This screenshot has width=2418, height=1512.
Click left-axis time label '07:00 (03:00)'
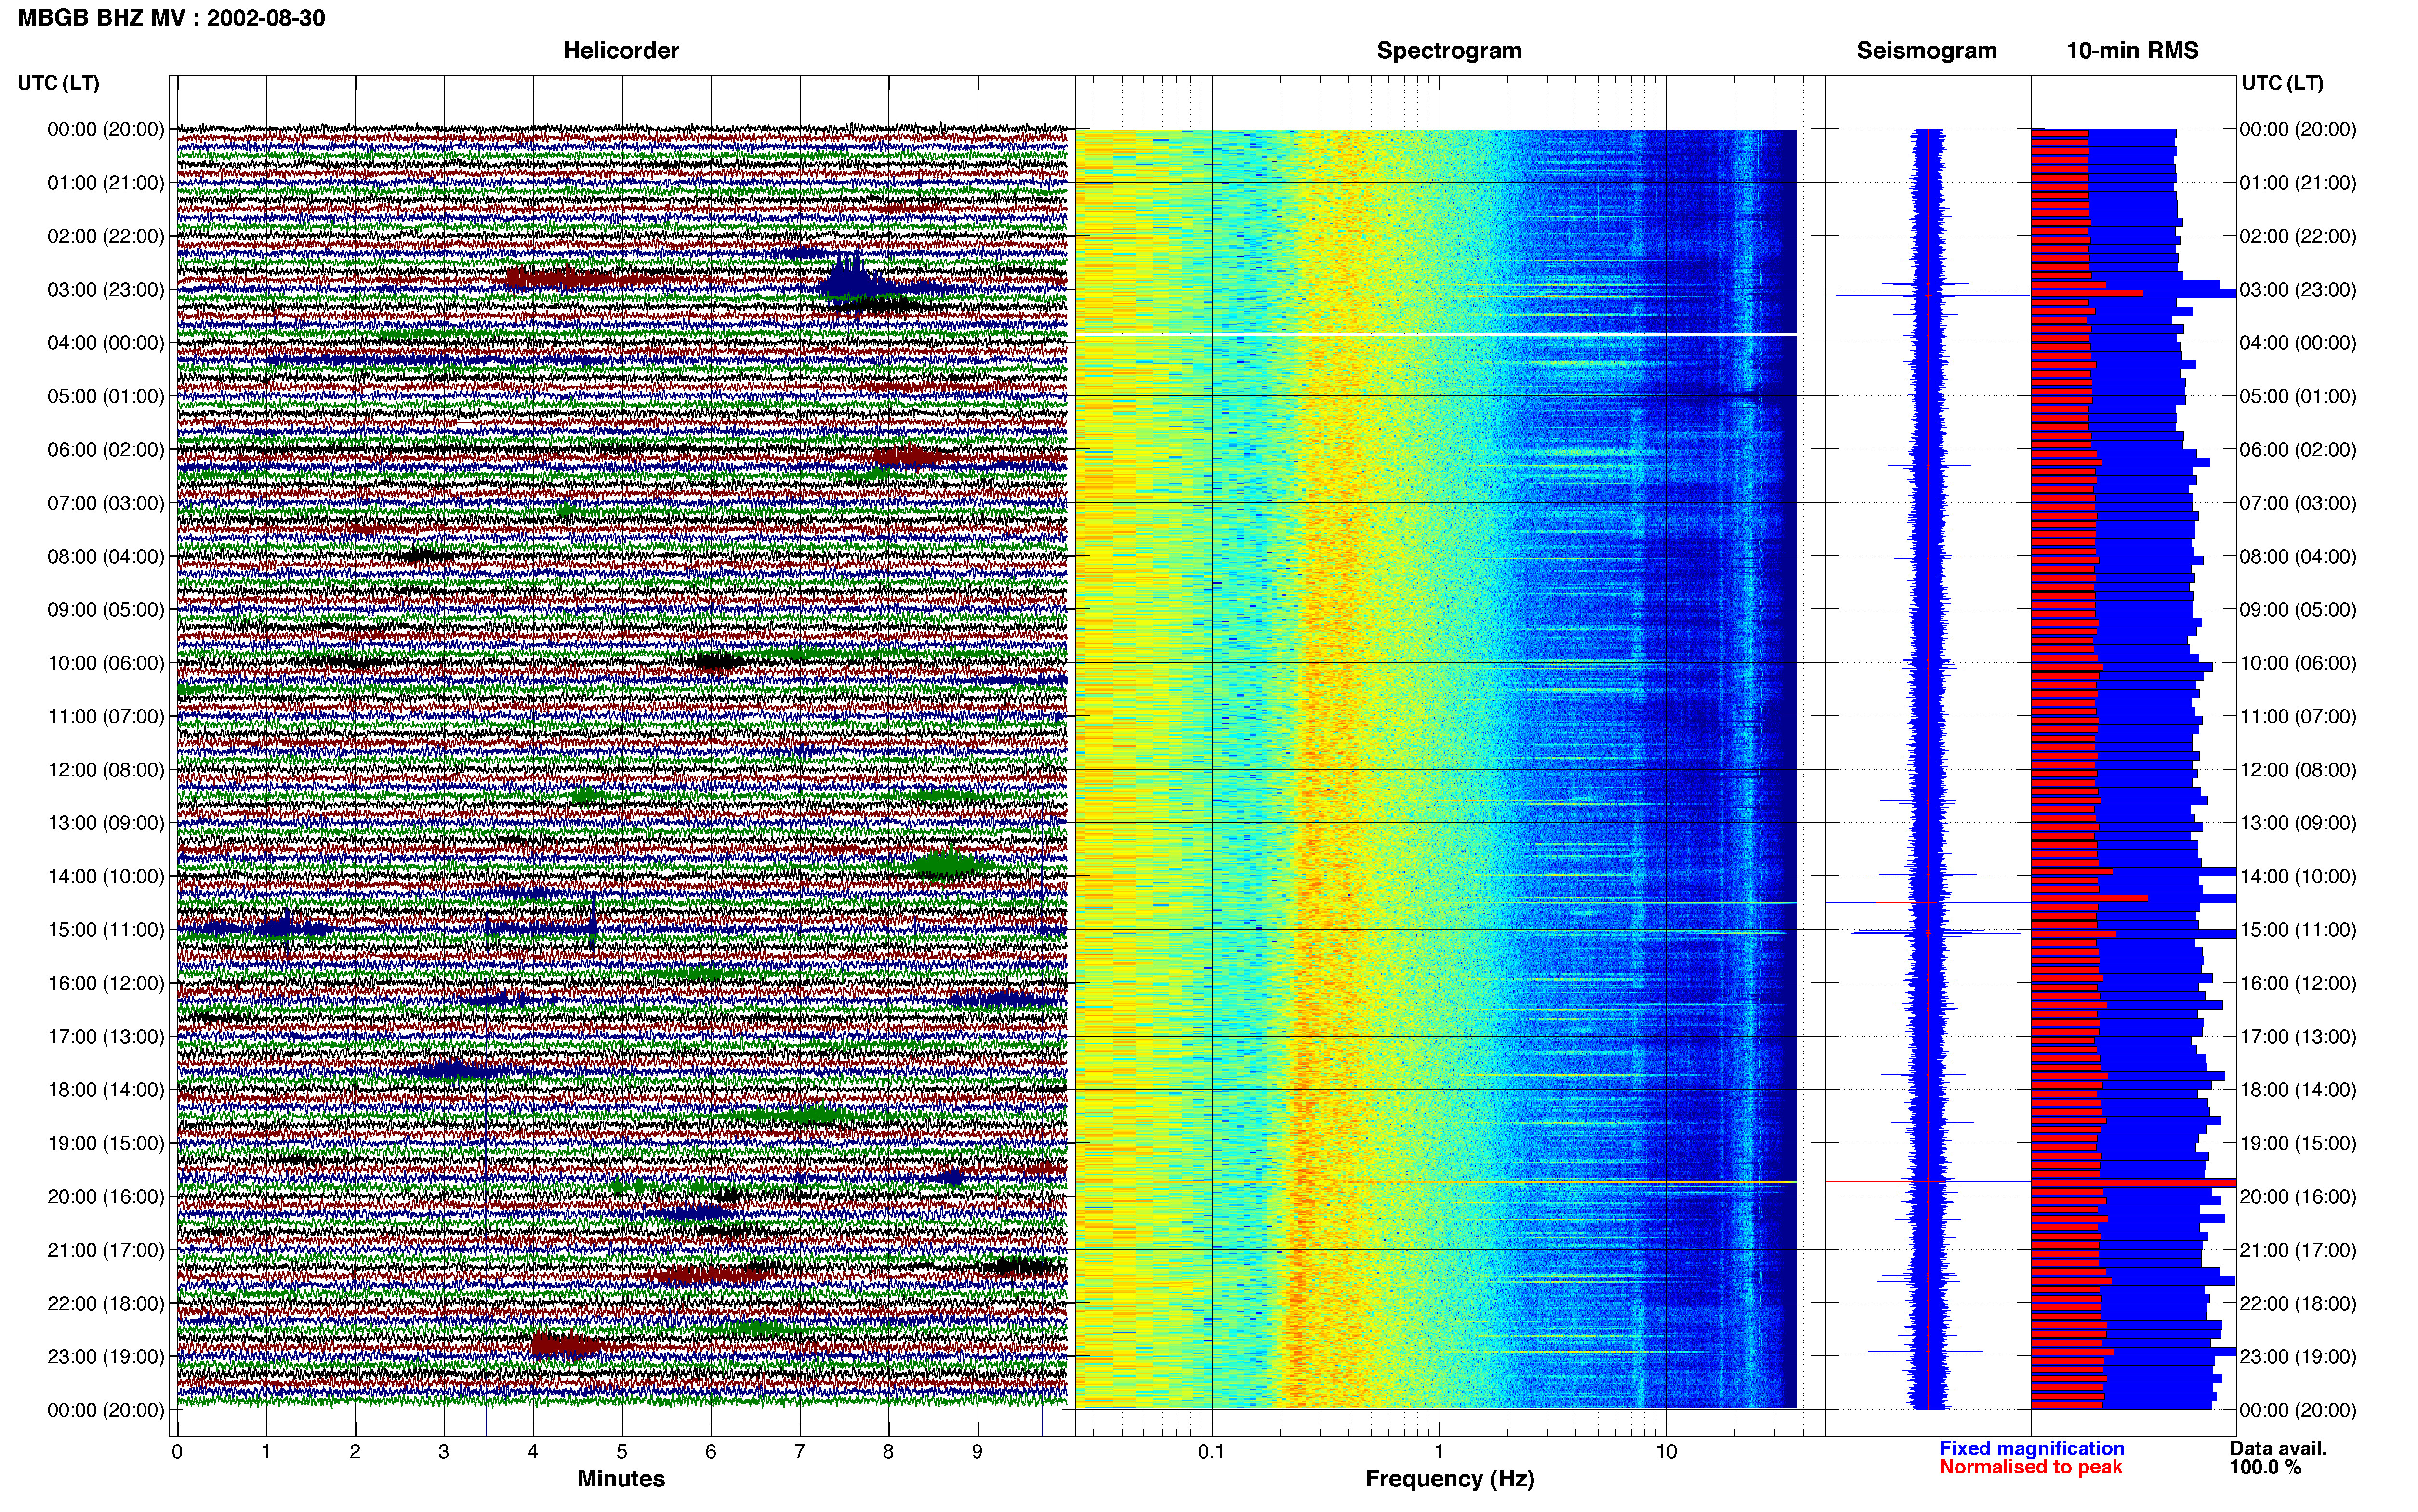click(106, 503)
